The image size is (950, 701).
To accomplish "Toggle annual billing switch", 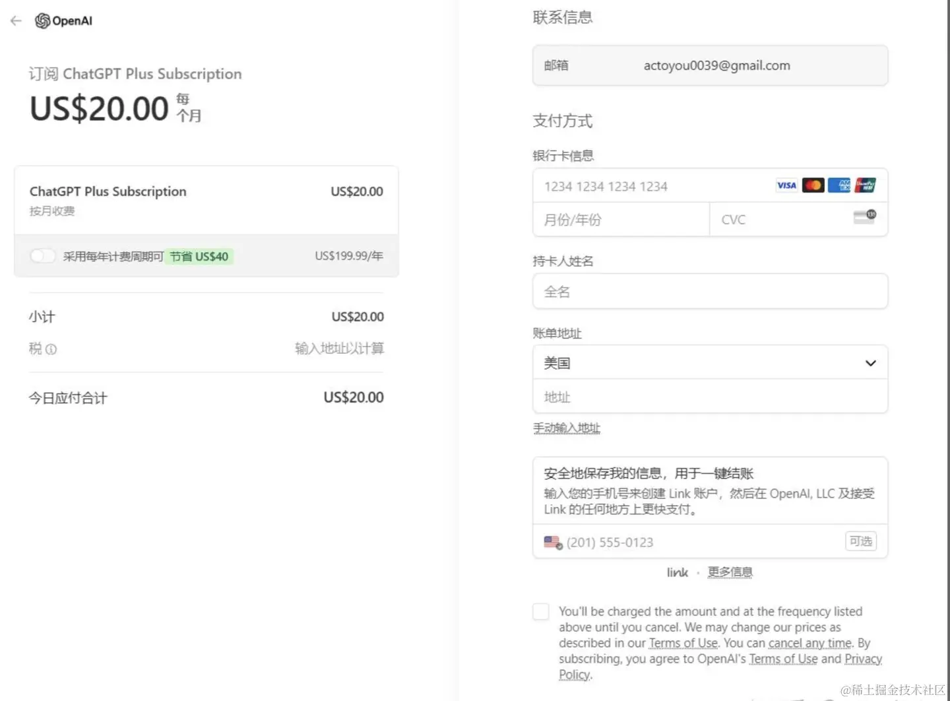I will (42, 256).
